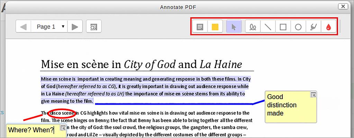354x138 pixels.
Task: Click the highlighted paragraph starting 'Mise en scène is'
Action: (146, 90)
